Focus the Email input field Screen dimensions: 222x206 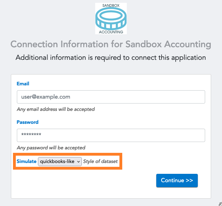click(x=111, y=97)
